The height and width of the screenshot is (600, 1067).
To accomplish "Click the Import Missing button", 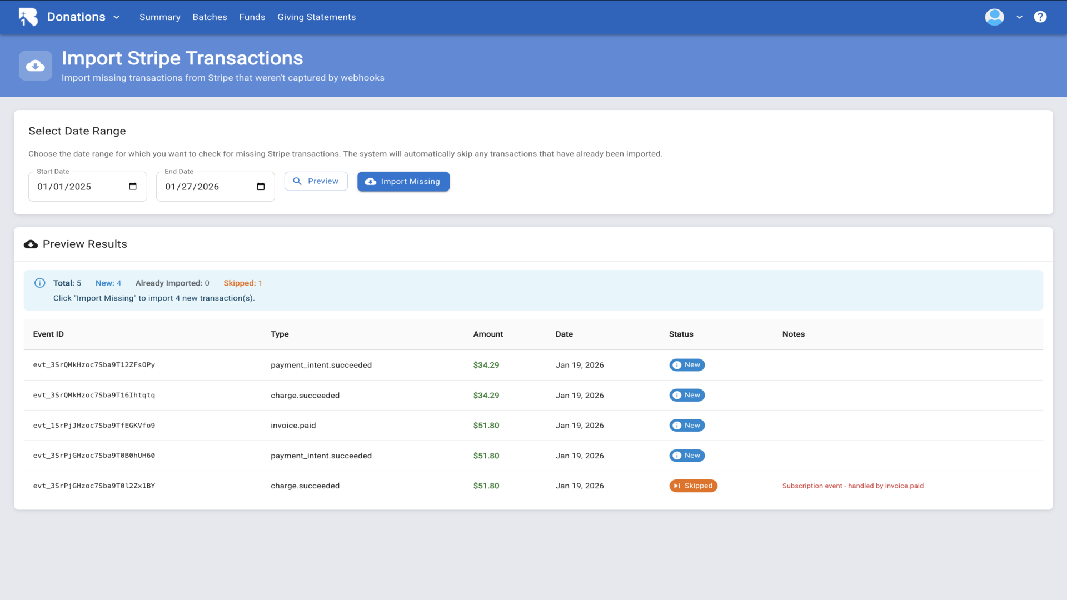I will pyautogui.click(x=403, y=182).
